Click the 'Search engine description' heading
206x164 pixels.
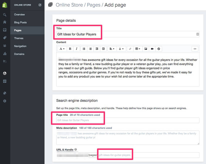point(77,100)
